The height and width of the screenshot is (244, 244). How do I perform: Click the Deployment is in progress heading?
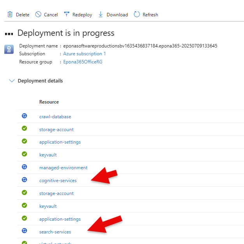pyautogui.click(x=66, y=33)
